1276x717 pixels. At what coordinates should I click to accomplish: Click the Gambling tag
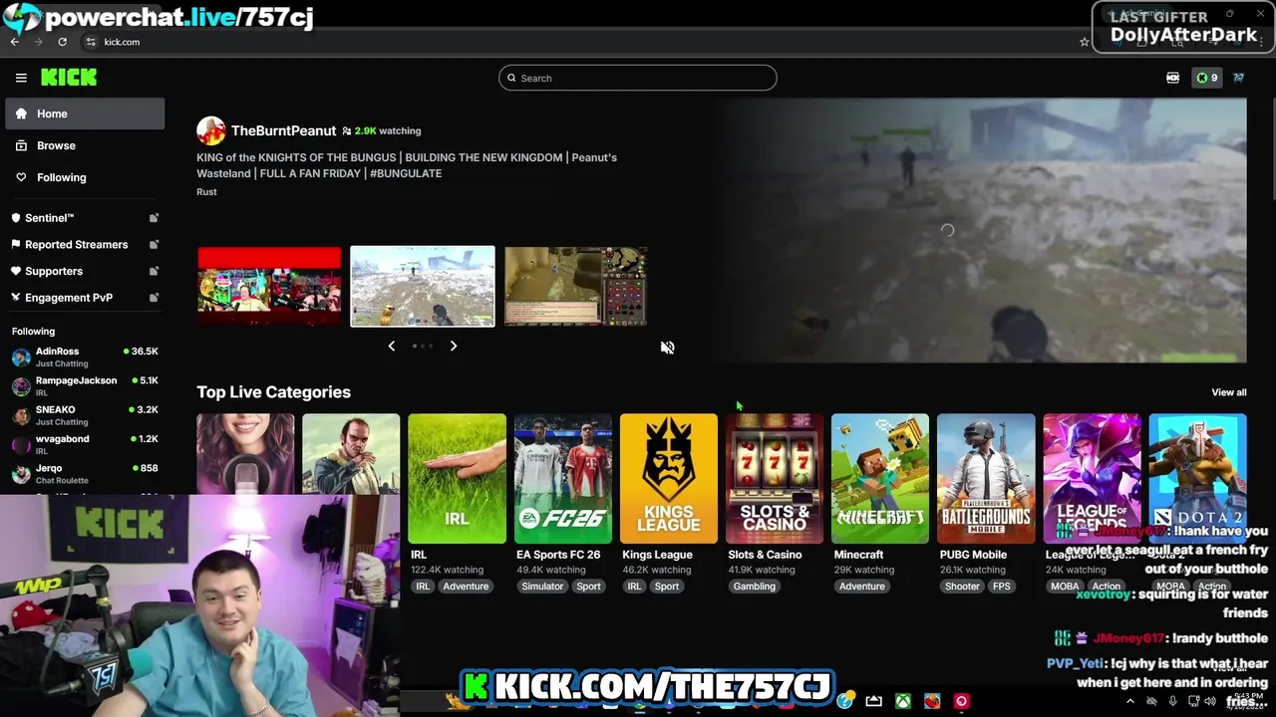point(755,587)
